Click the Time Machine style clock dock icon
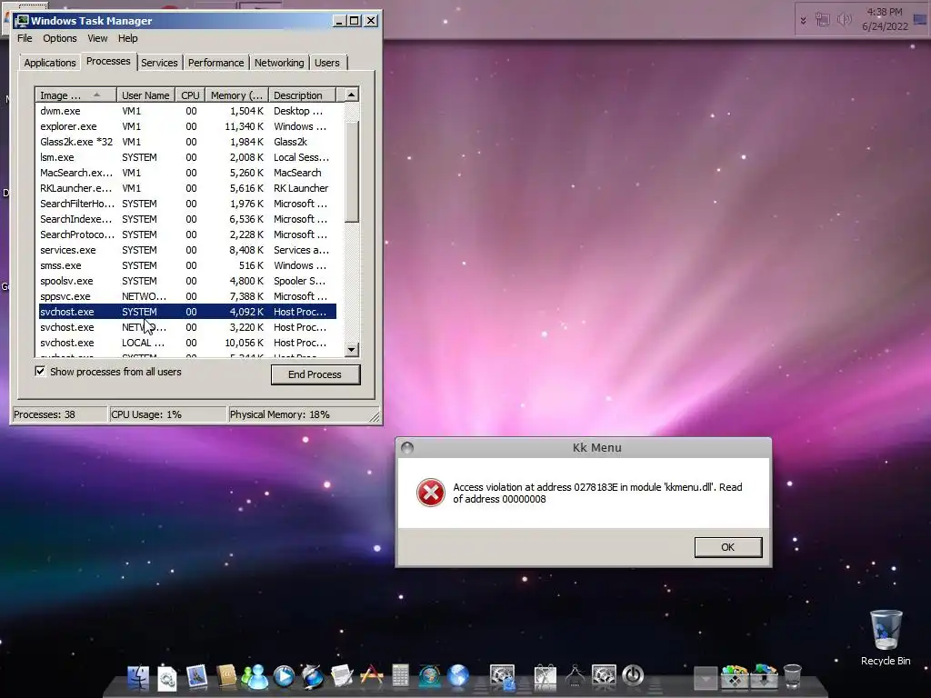This screenshot has width=931, height=698. point(429,676)
